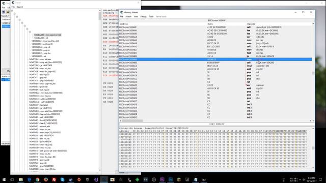Click the RAX register value
Image resolution: width=326 pixels, height=183 pixels.
(111, 16)
